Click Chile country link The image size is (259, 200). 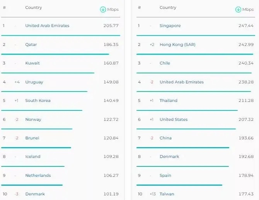coord(165,63)
